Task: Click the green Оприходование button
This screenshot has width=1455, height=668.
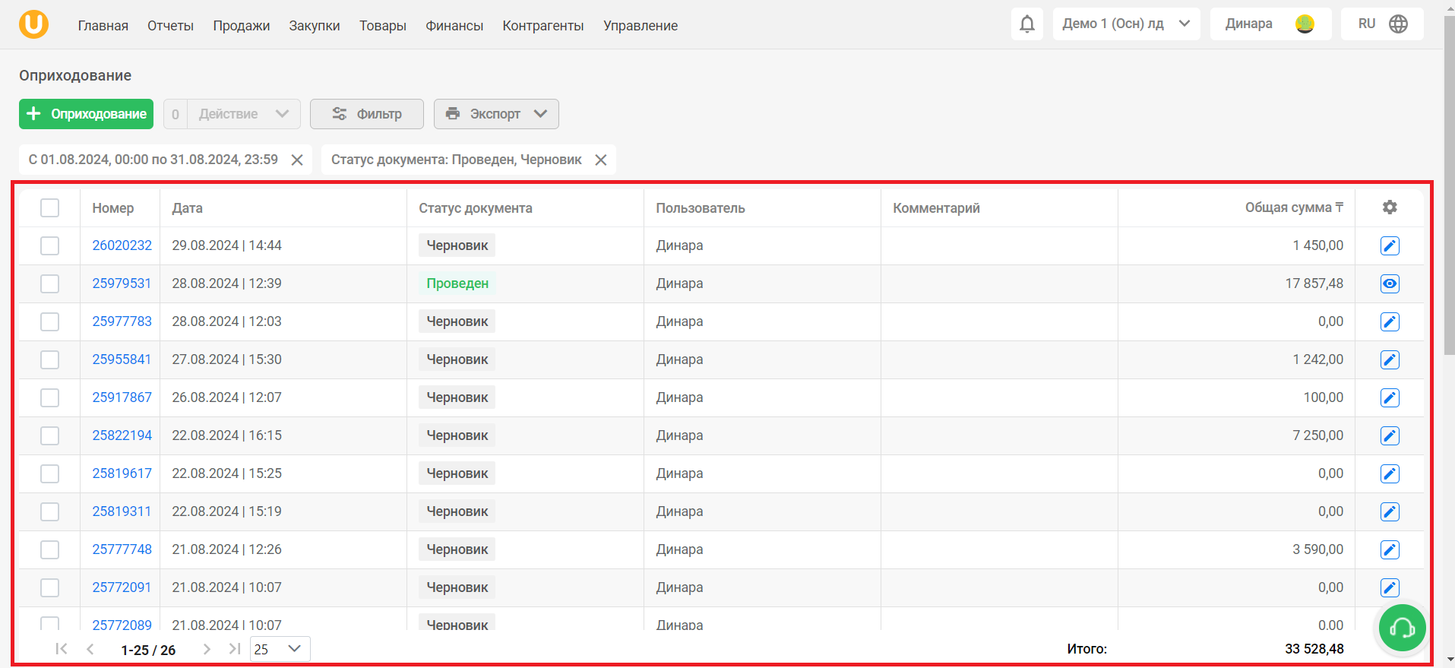Action: [x=86, y=114]
